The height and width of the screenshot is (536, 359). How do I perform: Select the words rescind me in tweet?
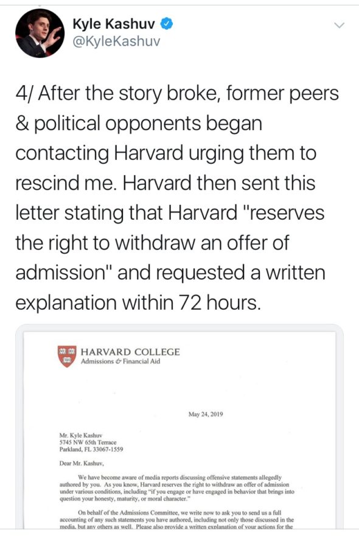pyautogui.click(x=64, y=183)
